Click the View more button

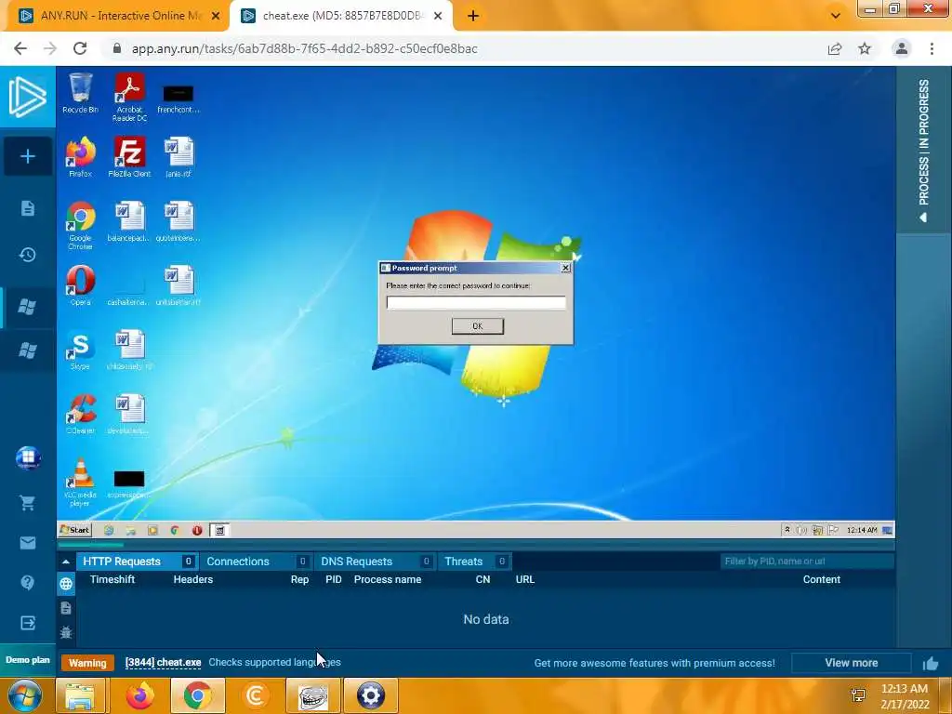point(852,663)
